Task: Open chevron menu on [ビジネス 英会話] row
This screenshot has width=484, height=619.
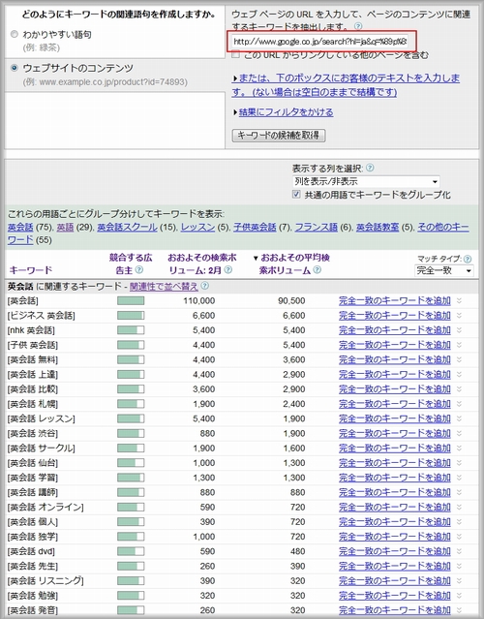Action: point(459,316)
